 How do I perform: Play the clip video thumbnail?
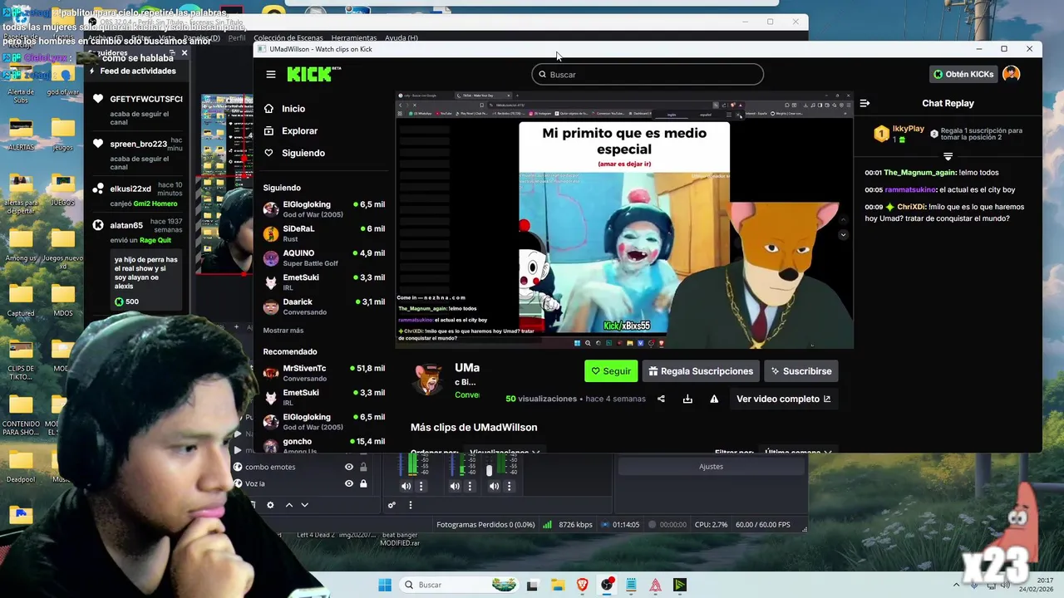[x=624, y=220]
